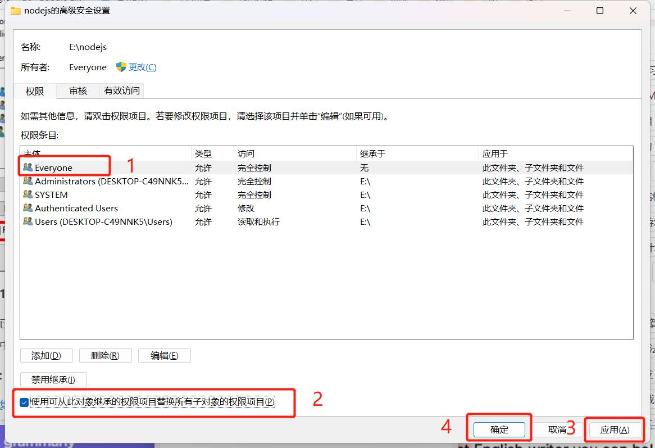Click the shield icon beside 更改
This screenshot has height=448, width=655.
121,67
